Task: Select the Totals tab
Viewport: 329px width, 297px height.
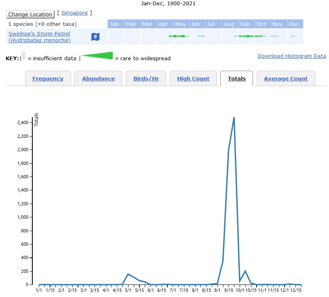Action: point(236,79)
